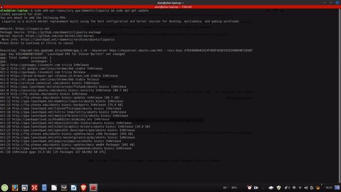
Task: Open the alarm clock tray icon
Action: 249,188
